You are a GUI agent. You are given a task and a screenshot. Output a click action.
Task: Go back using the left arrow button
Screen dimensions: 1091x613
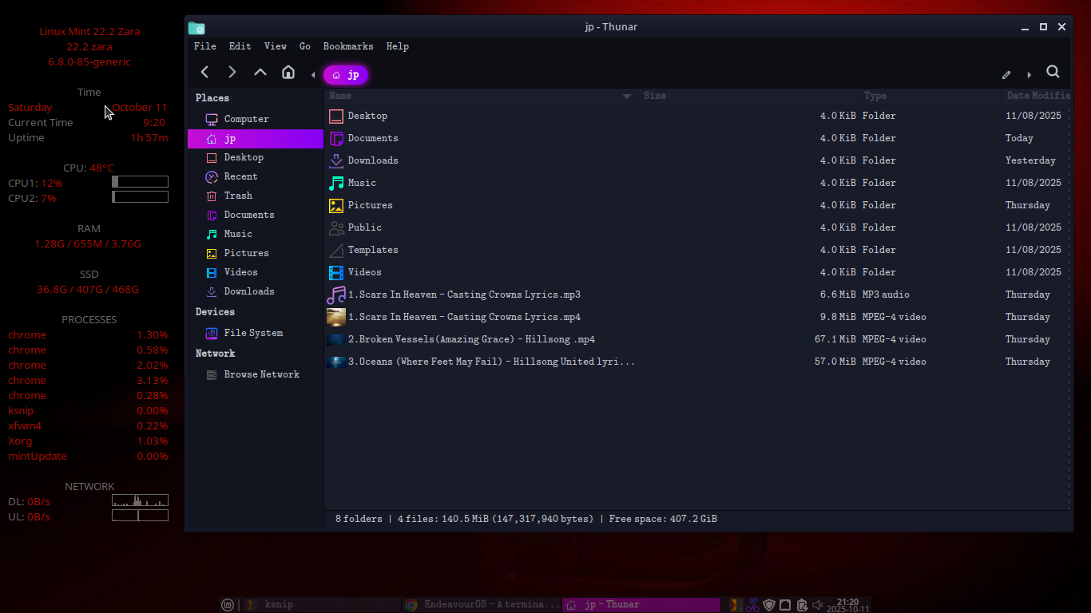[205, 73]
